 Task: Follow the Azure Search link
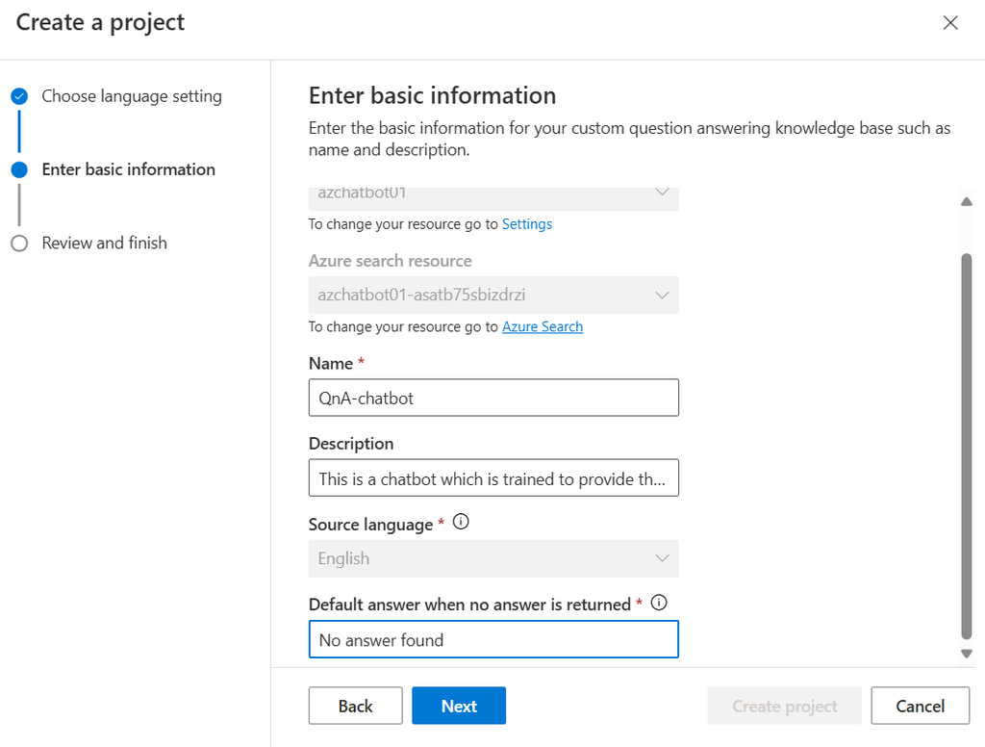pyautogui.click(x=543, y=327)
